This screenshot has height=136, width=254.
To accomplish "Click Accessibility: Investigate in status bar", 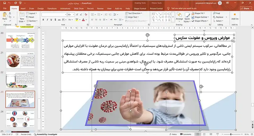I will 46,134.
